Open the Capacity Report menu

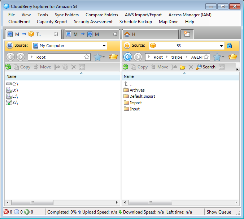pyautogui.click(x=52, y=22)
